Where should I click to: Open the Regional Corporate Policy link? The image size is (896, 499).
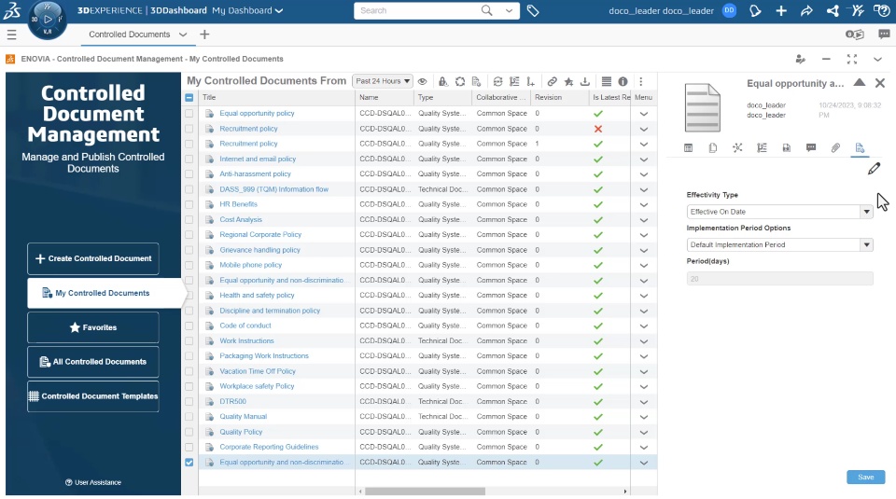point(260,235)
